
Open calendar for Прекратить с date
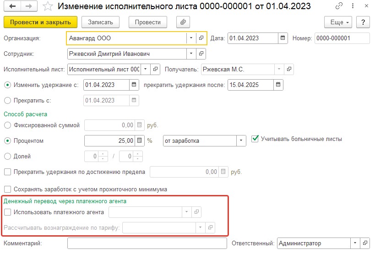(134, 100)
